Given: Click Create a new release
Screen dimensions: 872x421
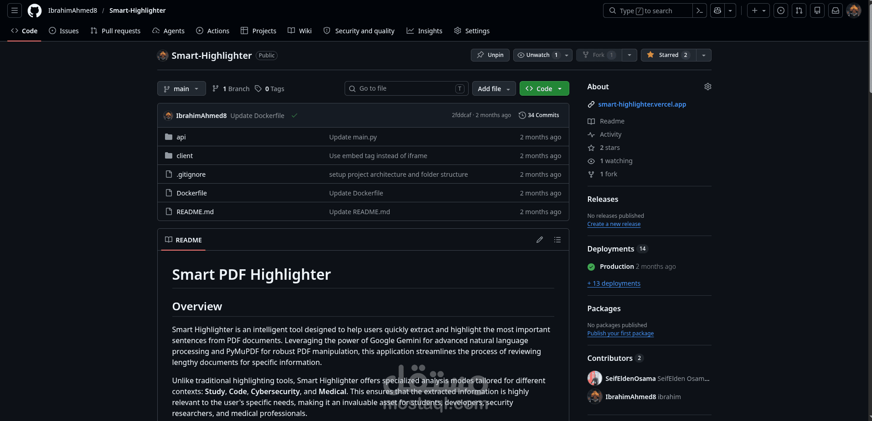Looking at the screenshot, I should pyautogui.click(x=614, y=224).
